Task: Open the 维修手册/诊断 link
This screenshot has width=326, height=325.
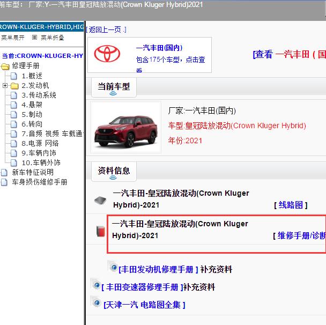Action: click(301, 235)
